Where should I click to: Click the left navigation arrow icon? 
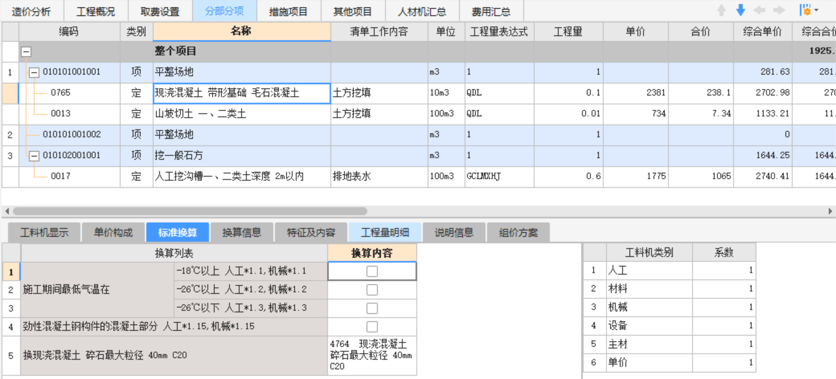pos(759,9)
